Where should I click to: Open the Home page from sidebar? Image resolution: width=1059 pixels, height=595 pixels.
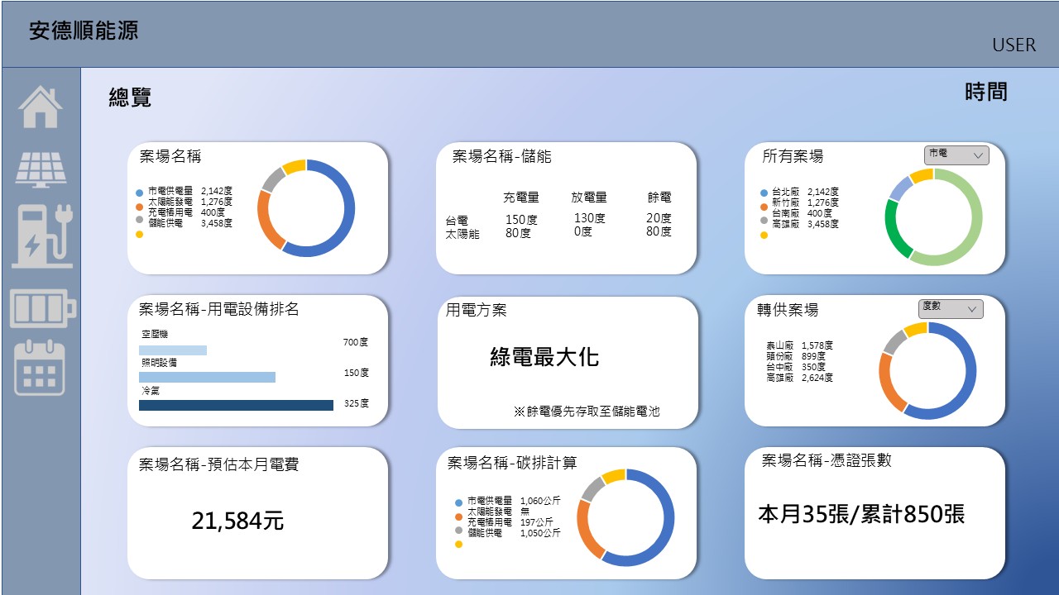[x=40, y=107]
